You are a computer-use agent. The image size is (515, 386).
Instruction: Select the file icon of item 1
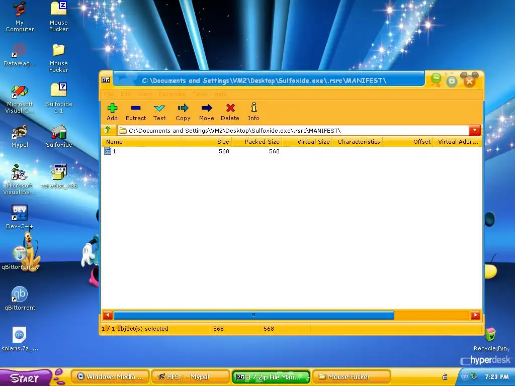[108, 151]
